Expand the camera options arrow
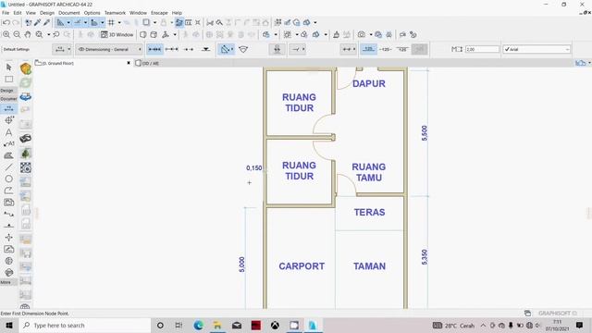 click(x=371, y=35)
